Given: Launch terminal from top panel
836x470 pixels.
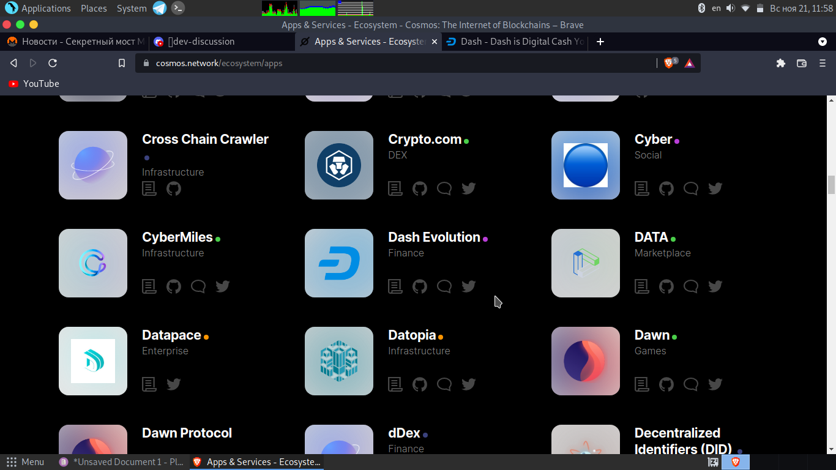Looking at the screenshot, I should [178, 8].
